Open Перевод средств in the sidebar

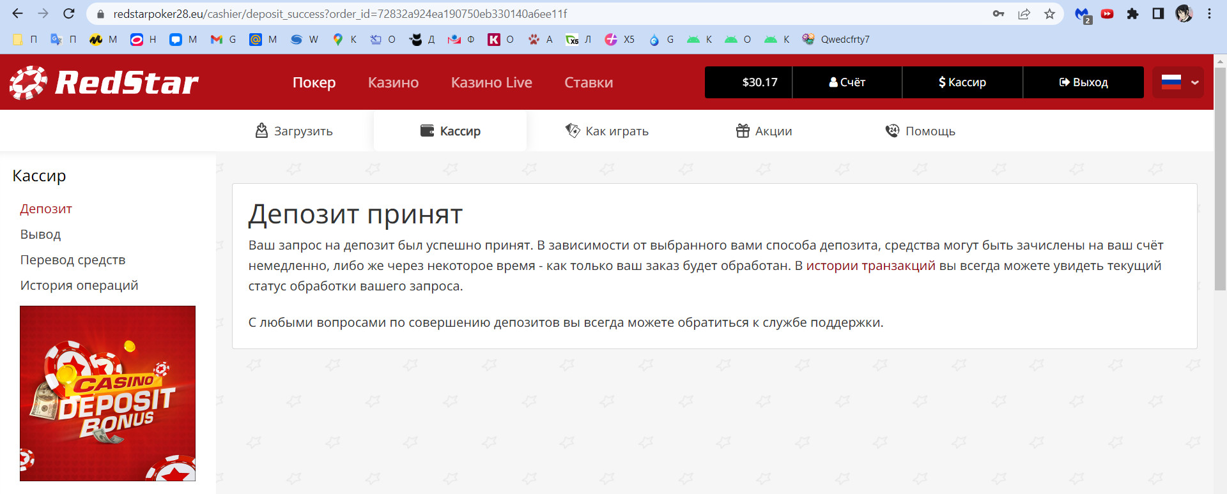pos(73,260)
